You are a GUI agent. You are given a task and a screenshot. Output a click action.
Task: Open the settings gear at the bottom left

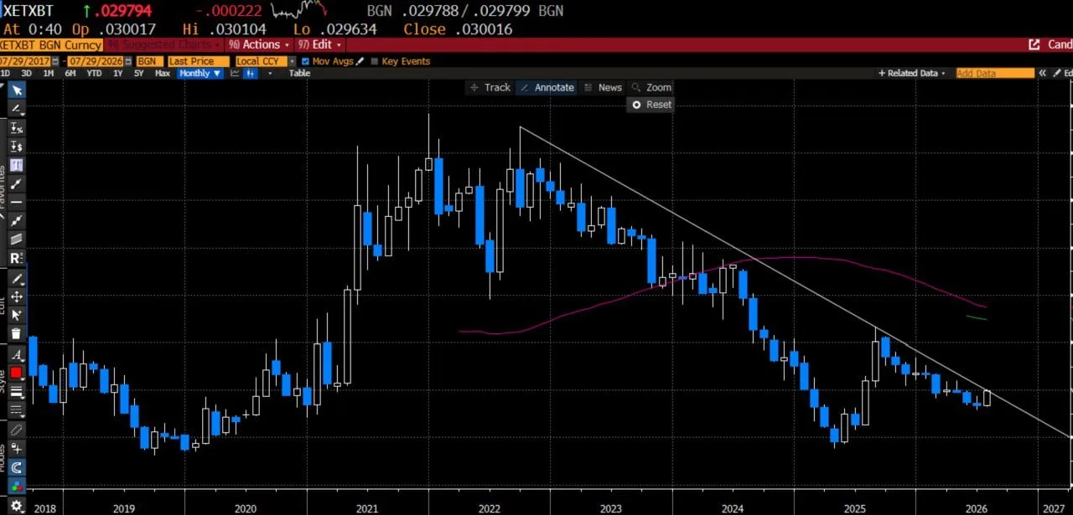16,506
